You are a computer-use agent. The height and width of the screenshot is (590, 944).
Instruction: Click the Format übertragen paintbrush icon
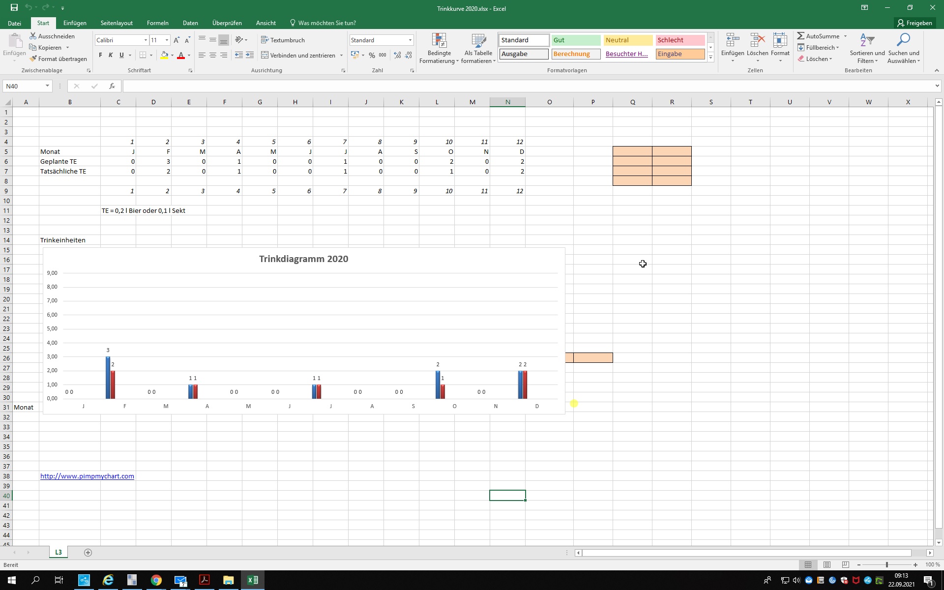33,59
